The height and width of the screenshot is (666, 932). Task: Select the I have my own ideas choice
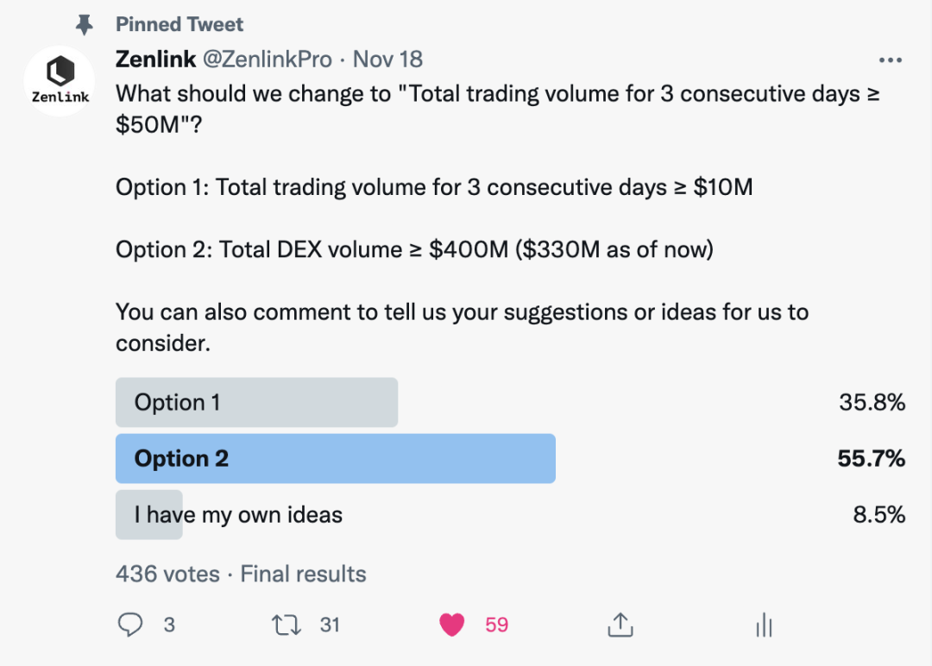(238, 515)
